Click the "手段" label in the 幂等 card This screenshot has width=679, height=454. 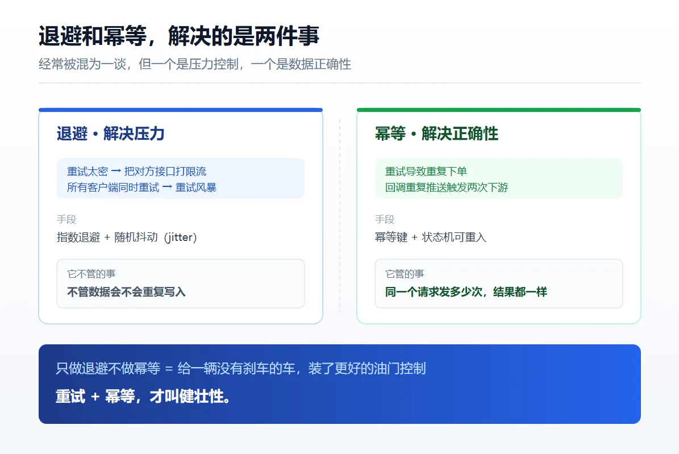point(385,220)
